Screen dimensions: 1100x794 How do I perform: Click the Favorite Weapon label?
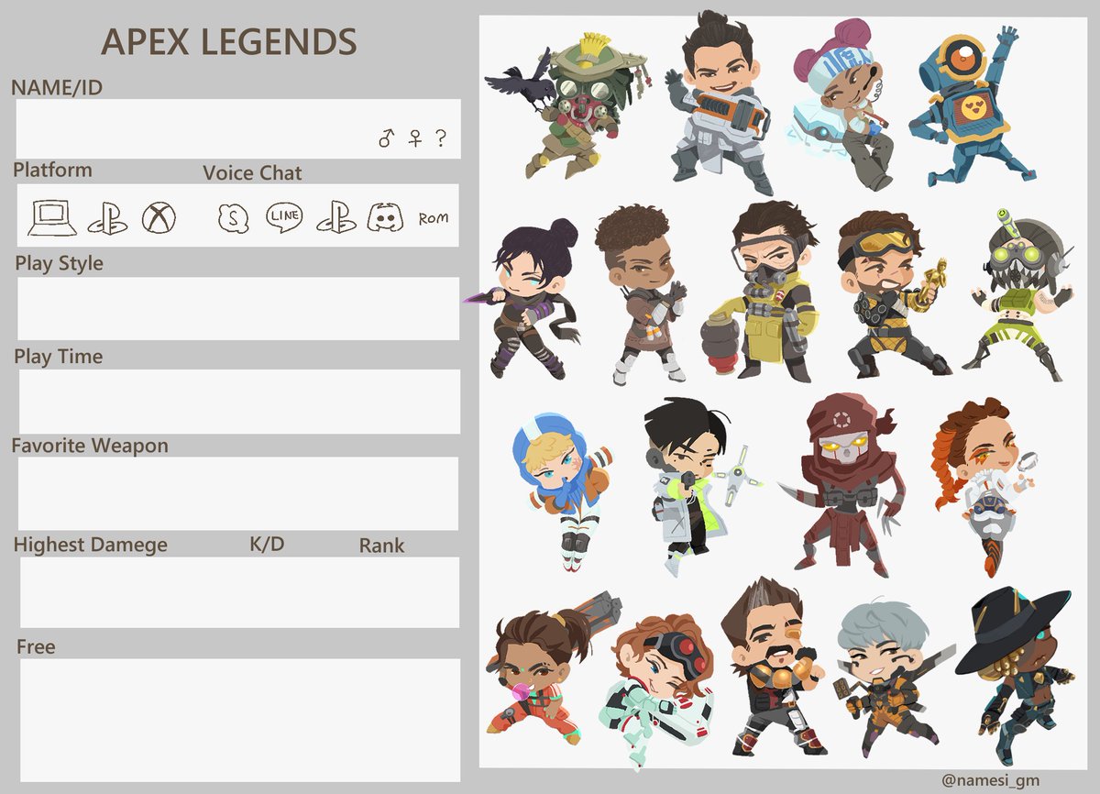[90, 447]
